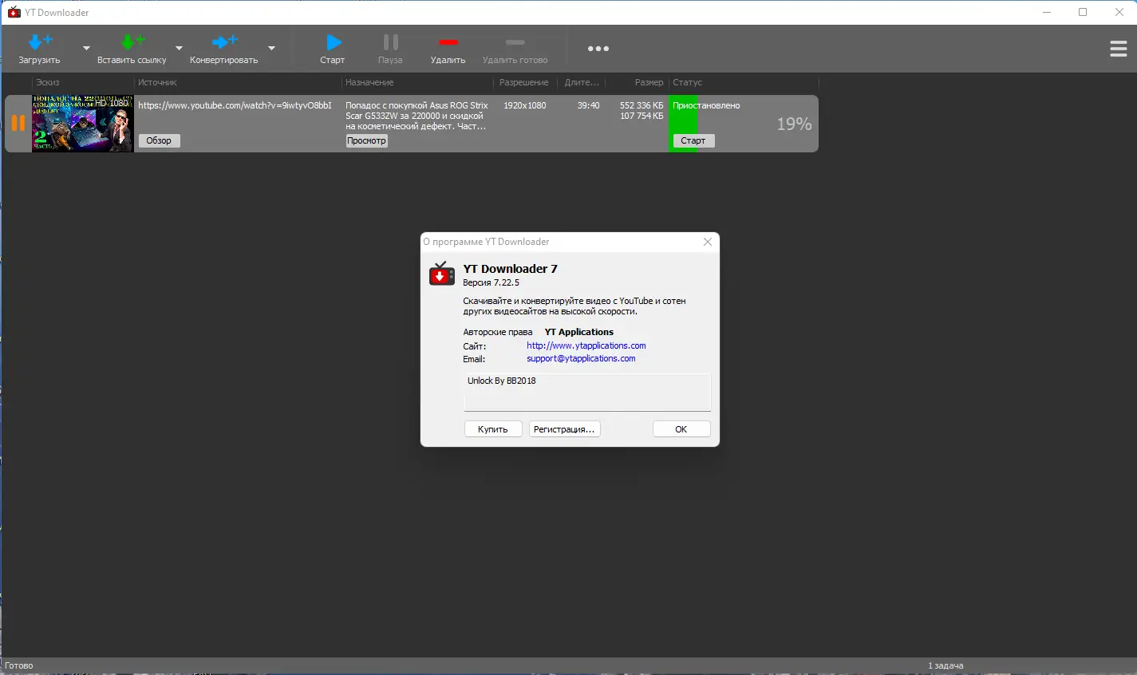Open the video thumbnail in the download list

pos(82,124)
